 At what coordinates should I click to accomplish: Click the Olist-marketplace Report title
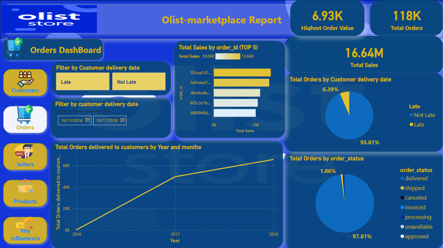point(222,20)
